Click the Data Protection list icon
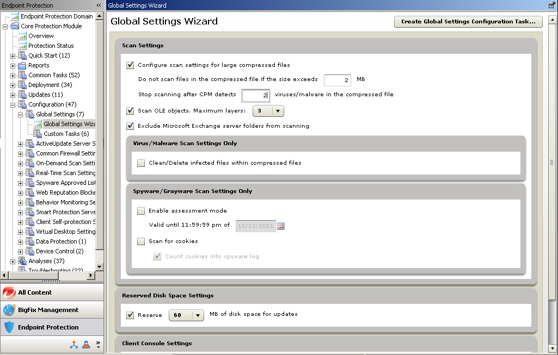Screen dimensions: 558x355 (x=30, y=241)
